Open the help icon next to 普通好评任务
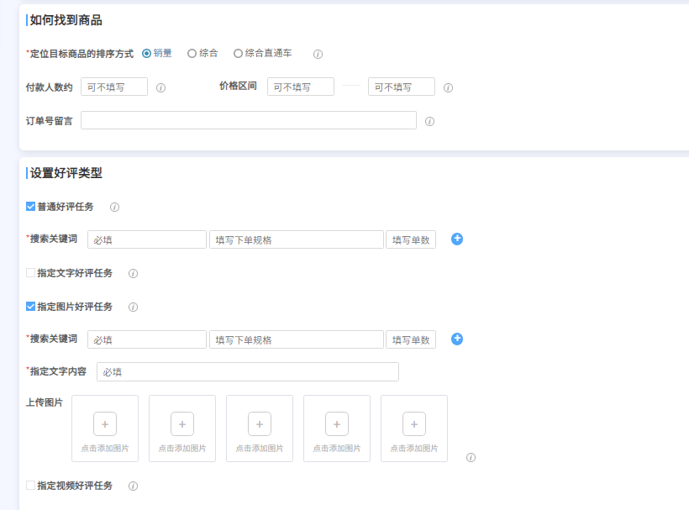The width and height of the screenshot is (689, 510). 115,207
